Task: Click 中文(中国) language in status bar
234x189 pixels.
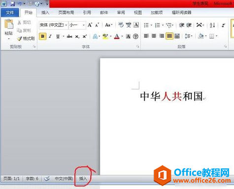Action: point(64,179)
